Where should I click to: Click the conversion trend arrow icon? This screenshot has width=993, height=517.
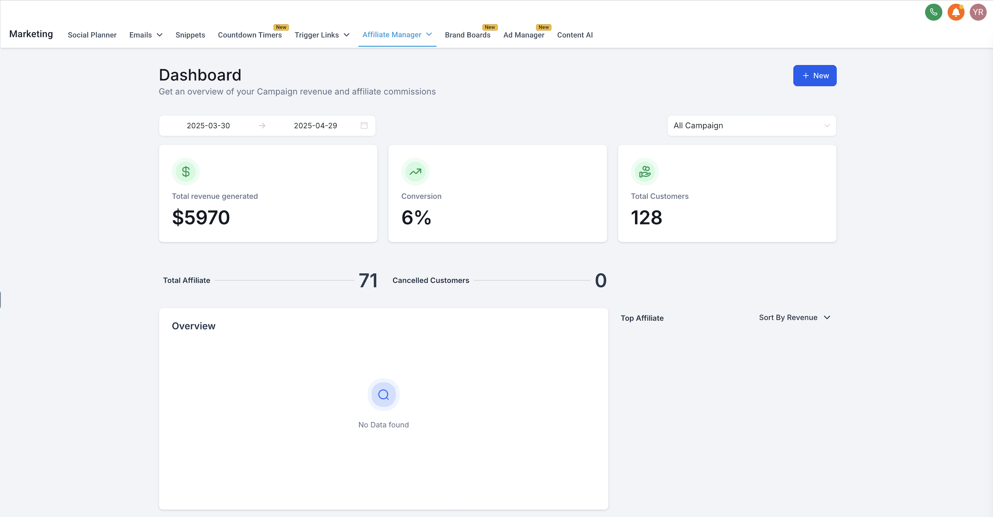click(x=415, y=172)
